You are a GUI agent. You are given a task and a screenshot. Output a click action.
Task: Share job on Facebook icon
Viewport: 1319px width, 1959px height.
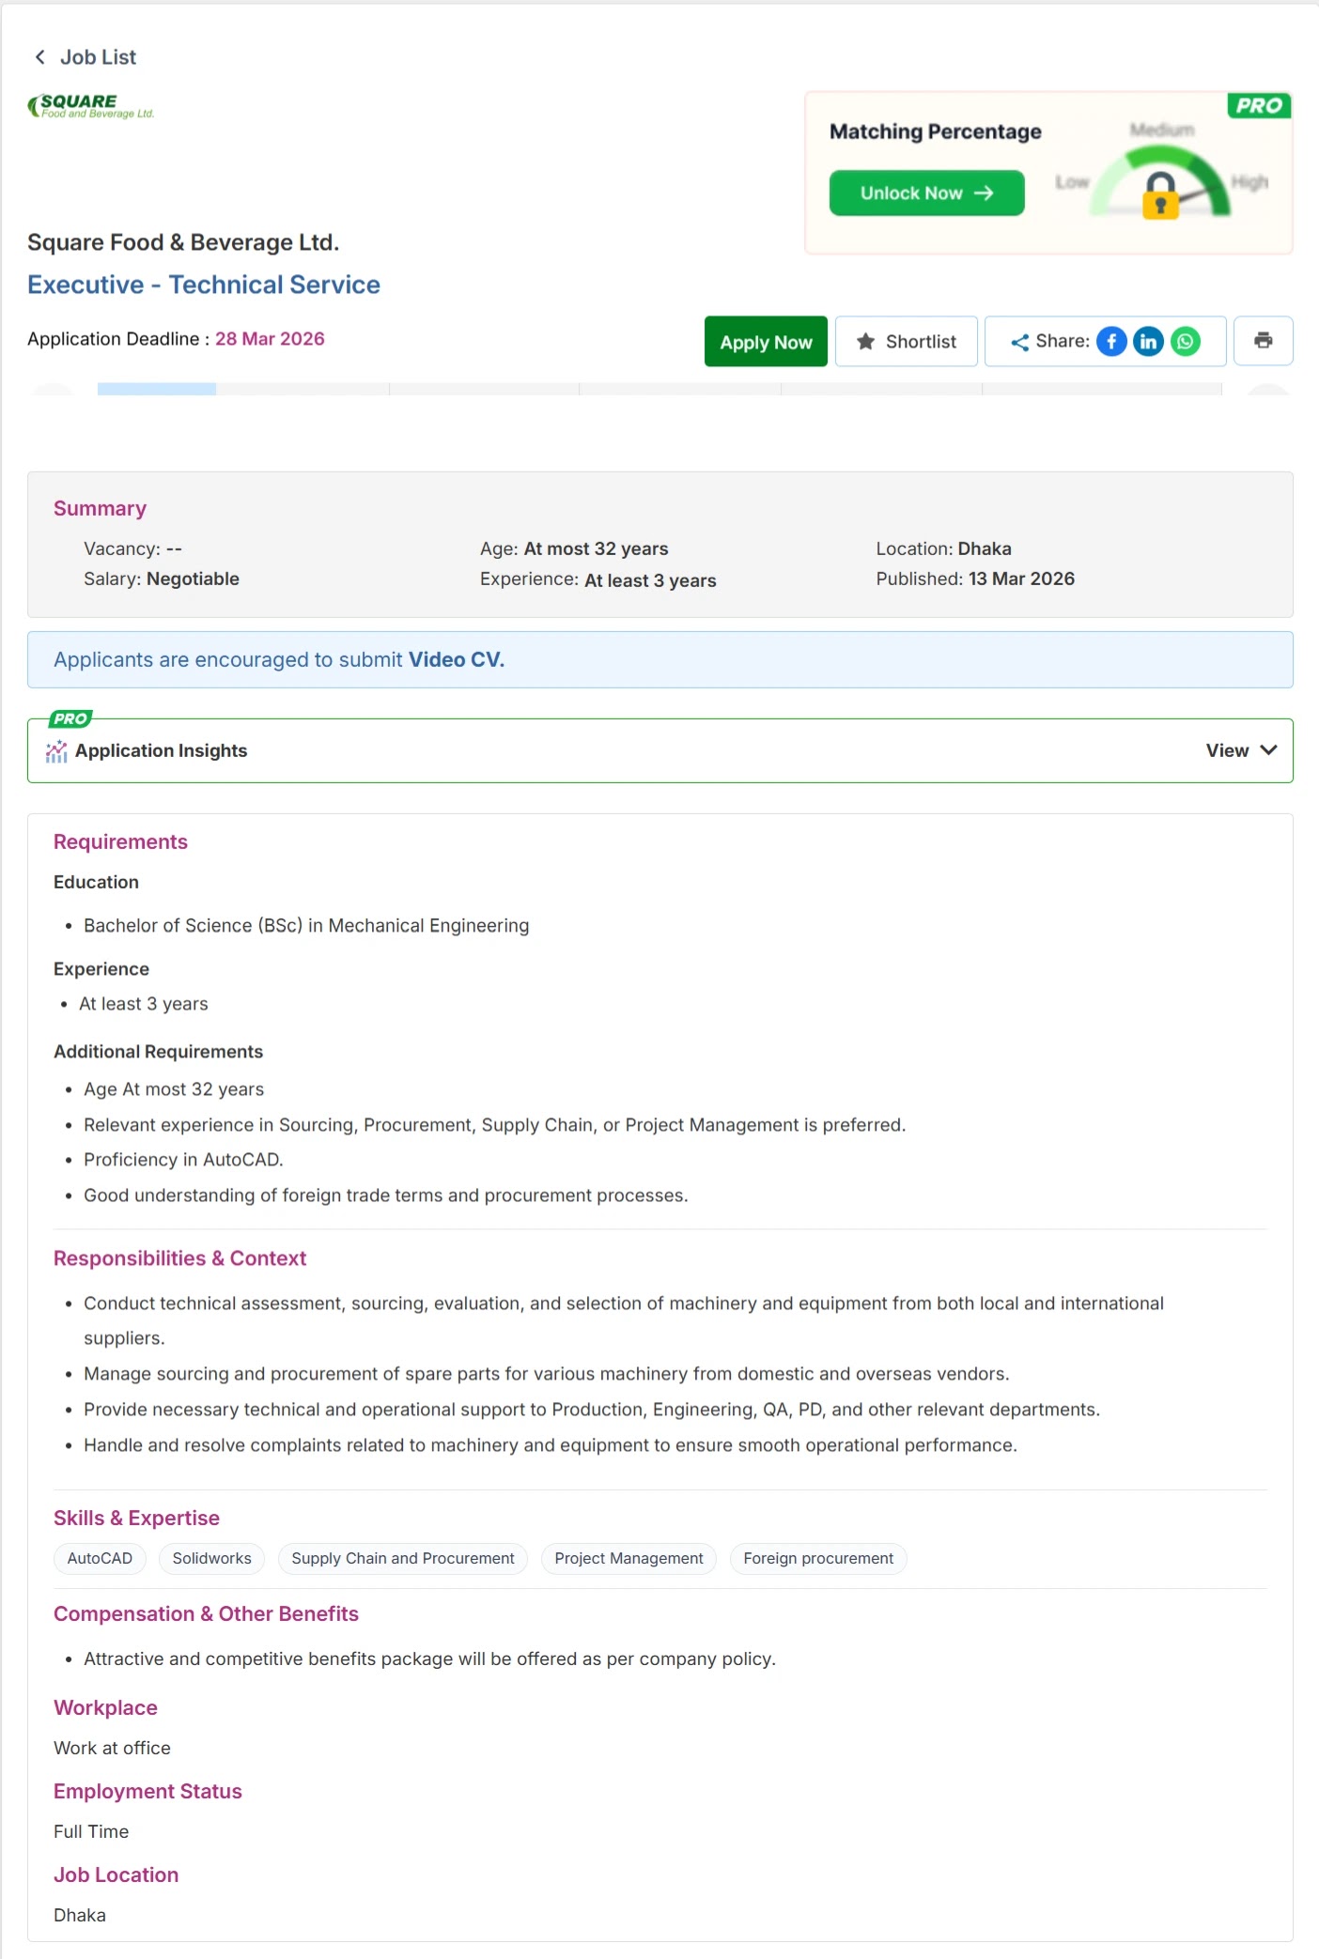1111,342
